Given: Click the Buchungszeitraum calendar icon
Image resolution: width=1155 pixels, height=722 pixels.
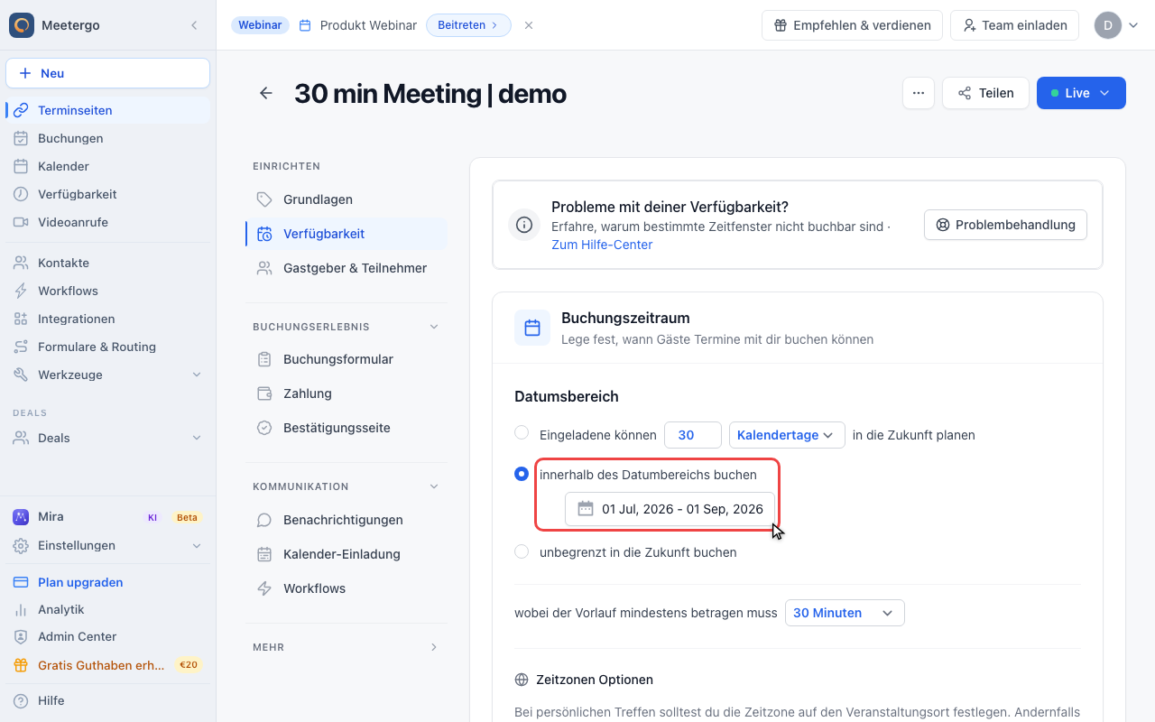Looking at the screenshot, I should point(532,328).
